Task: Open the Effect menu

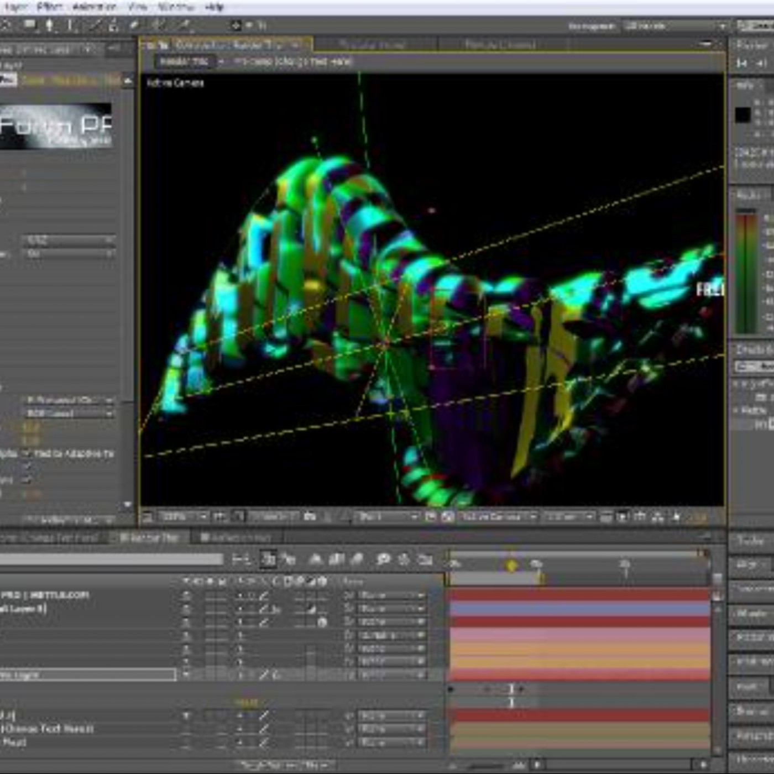Action: (49, 7)
